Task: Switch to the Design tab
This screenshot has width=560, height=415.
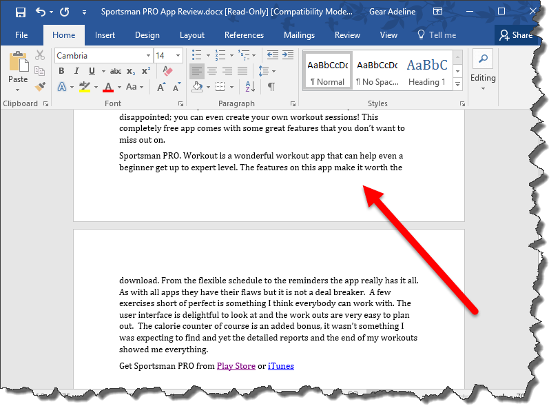Action: click(x=147, y=35)
